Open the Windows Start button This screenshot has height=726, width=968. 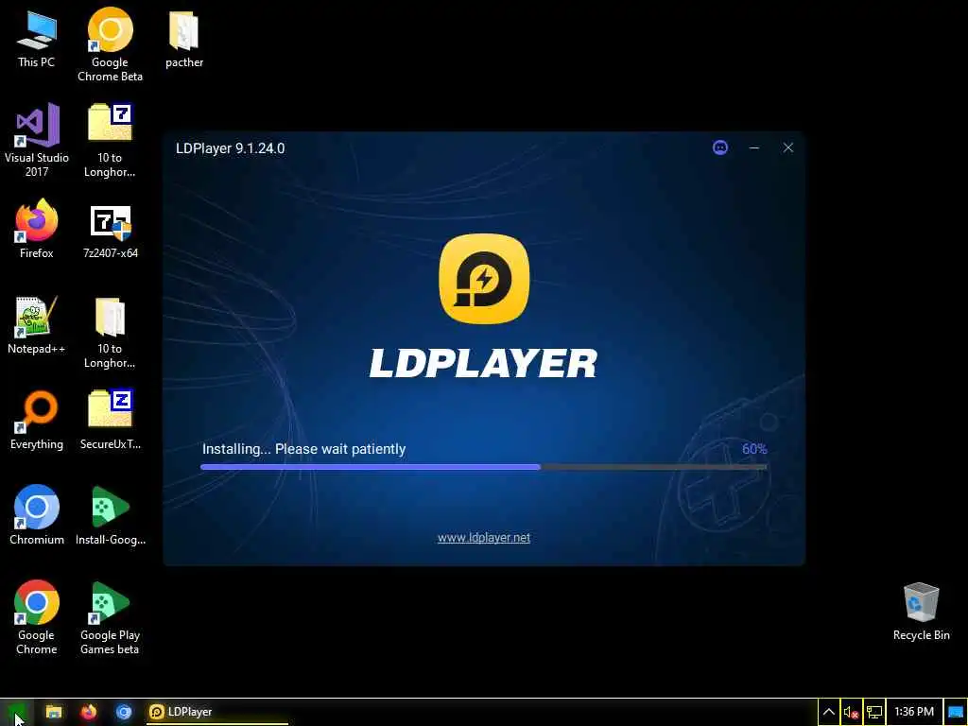17,713
